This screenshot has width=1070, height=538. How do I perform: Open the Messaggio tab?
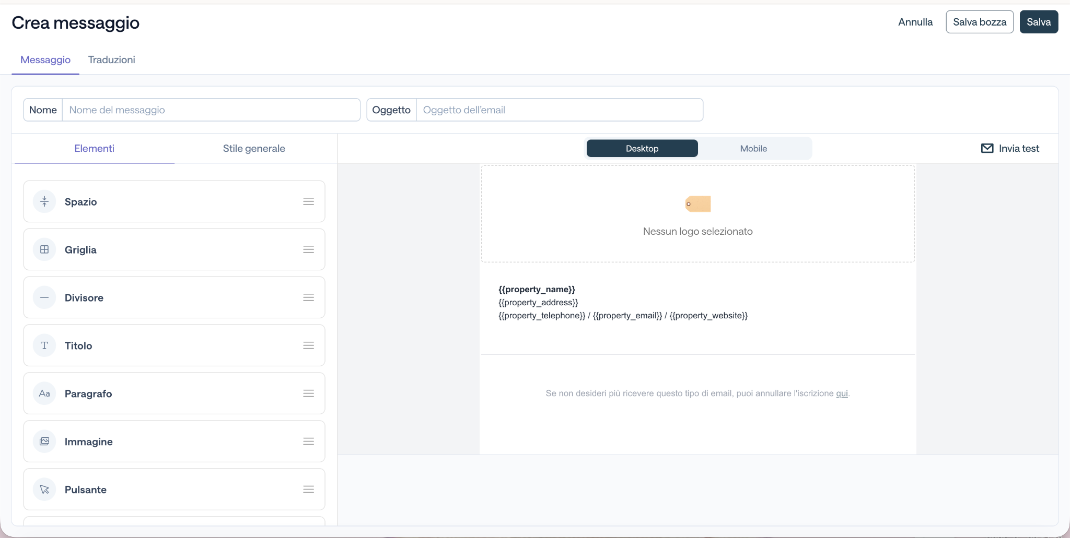click(x=45, y=59)
